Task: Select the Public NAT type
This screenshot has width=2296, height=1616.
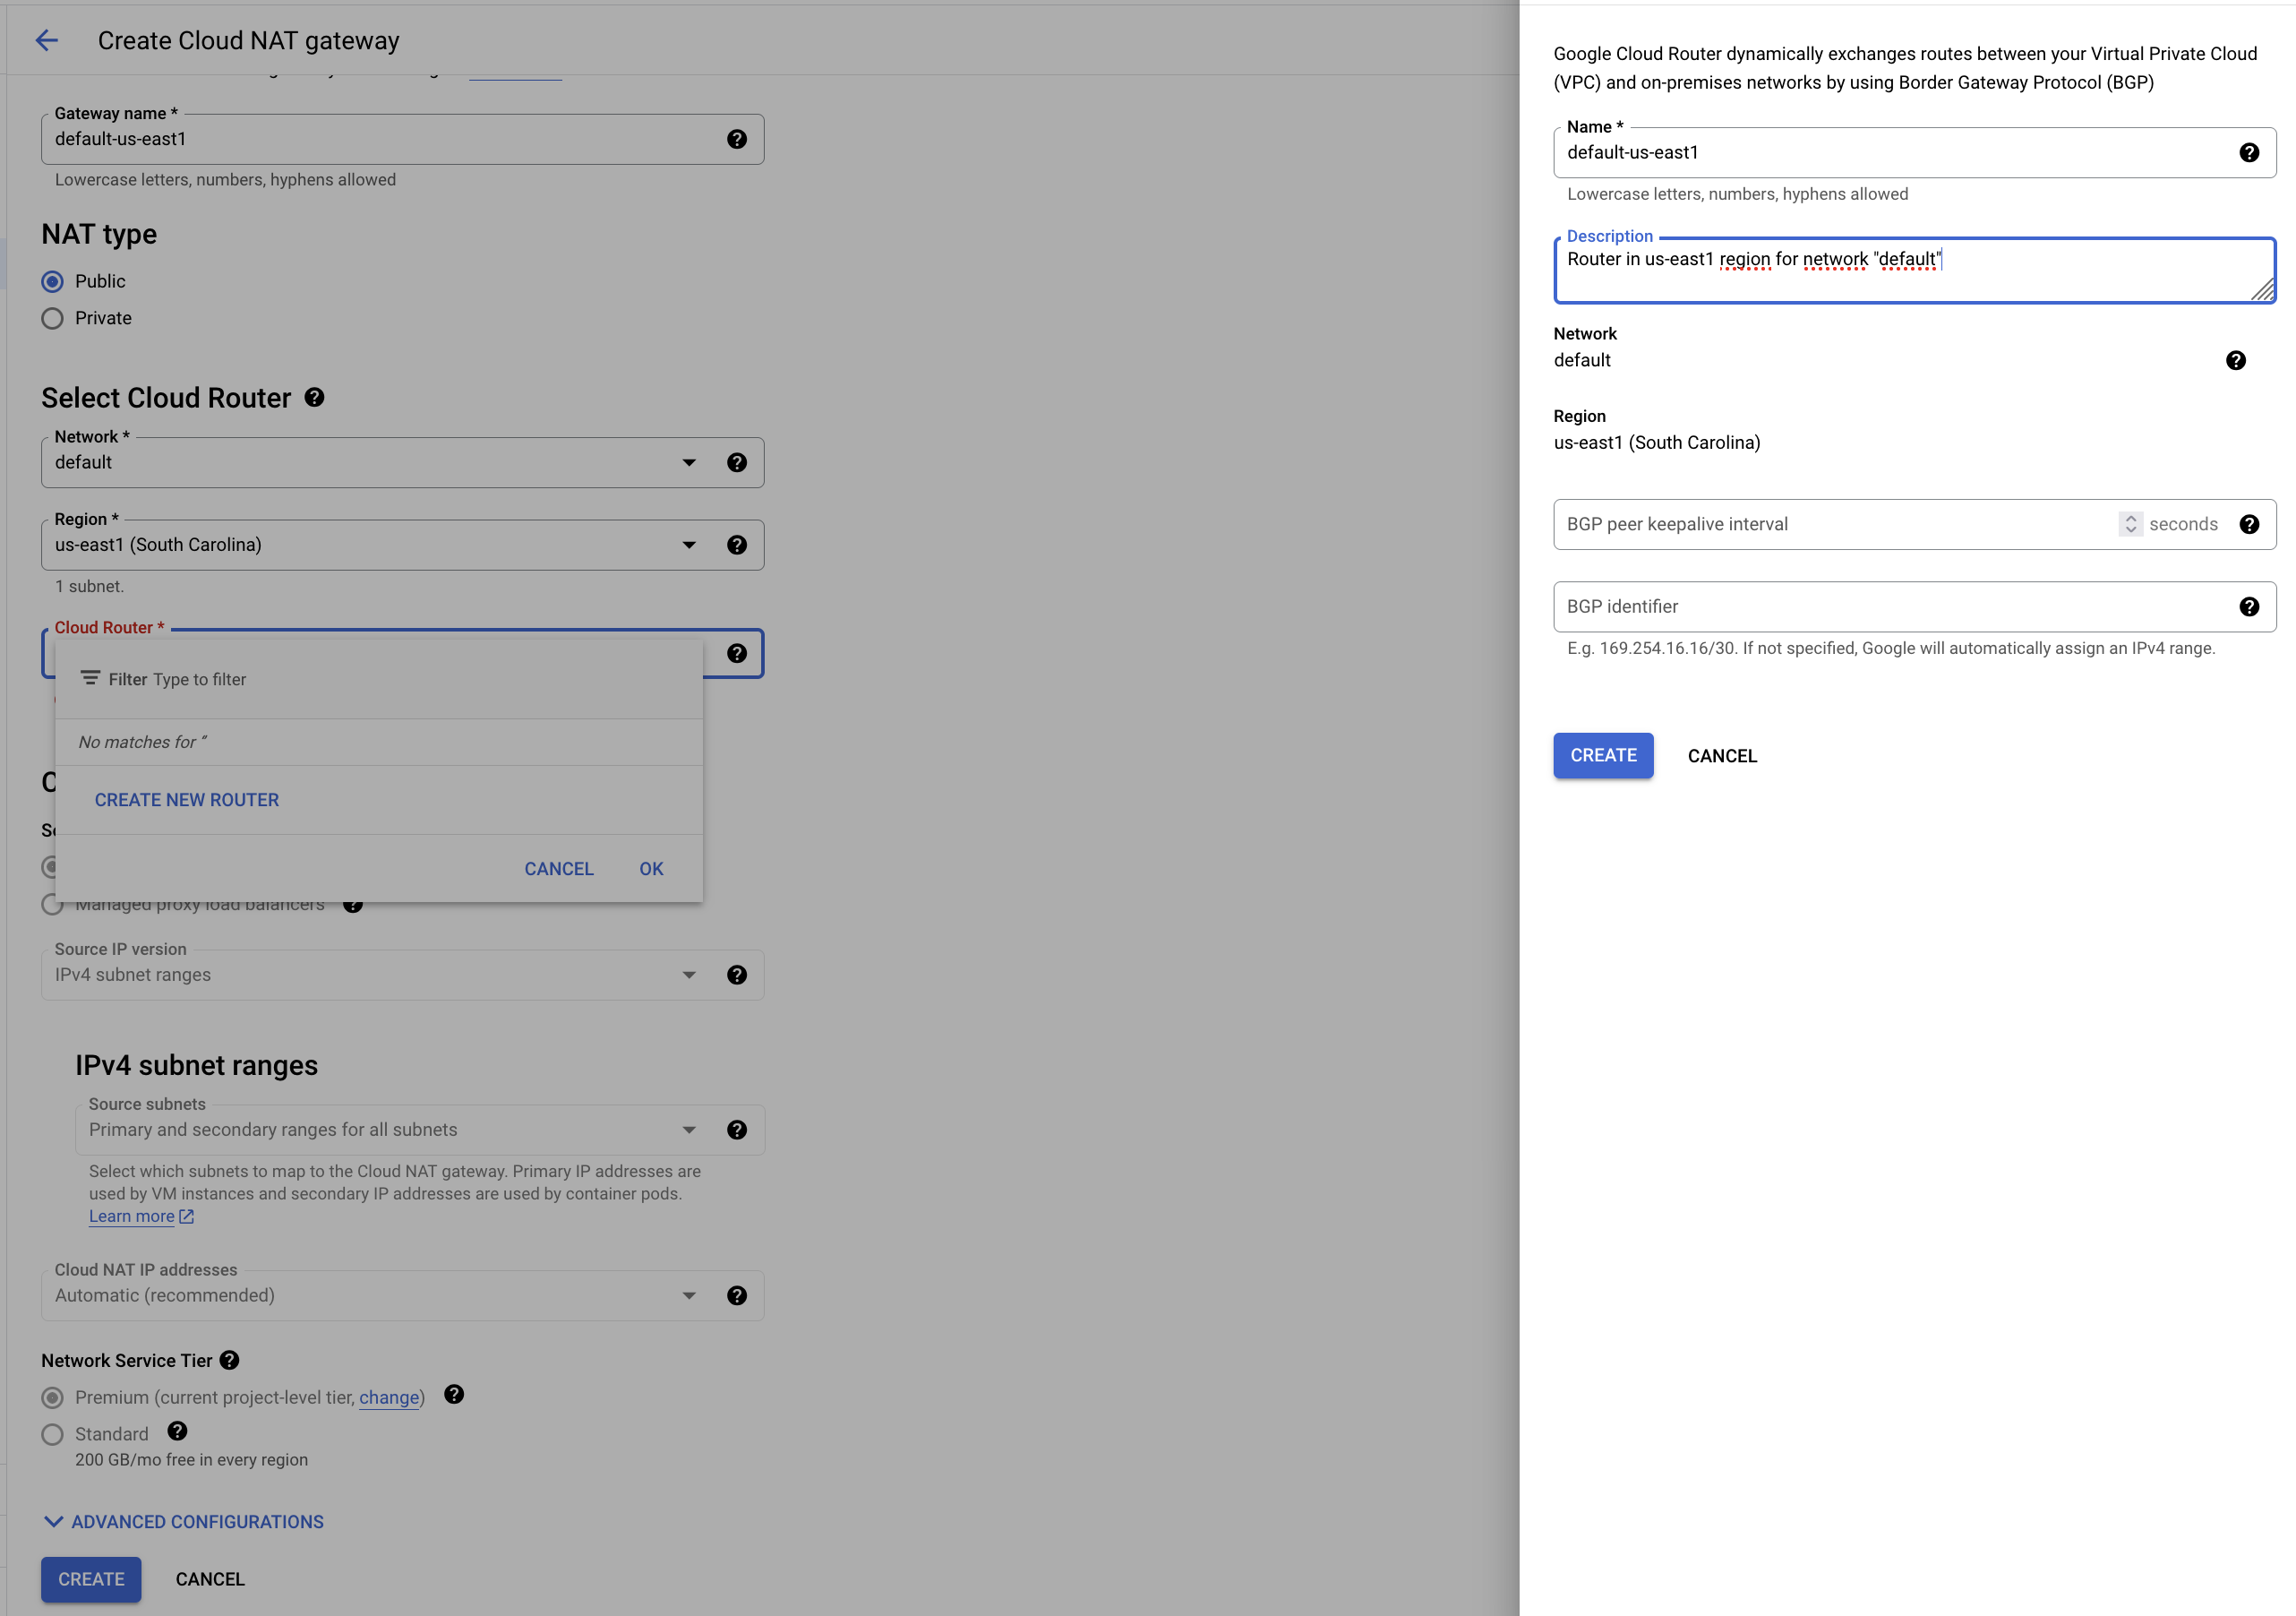Action: (x=52, y=281)
